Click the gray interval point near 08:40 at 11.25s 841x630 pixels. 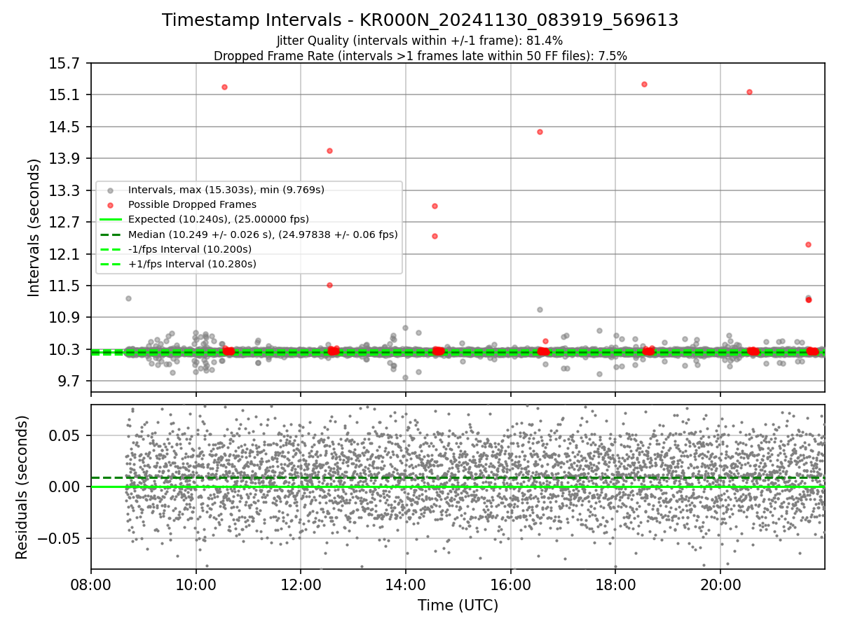point(128,298)
